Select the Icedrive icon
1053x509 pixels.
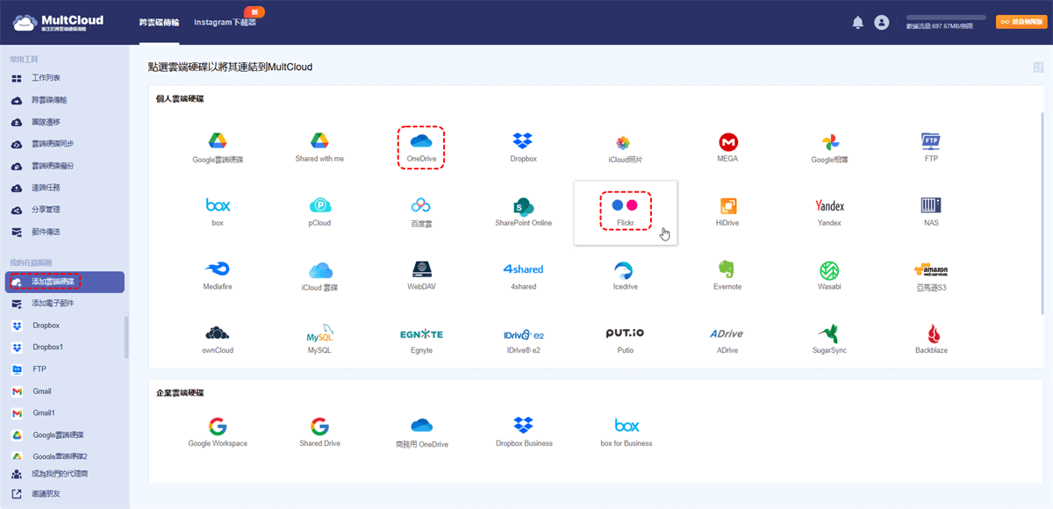click(625, 269)
